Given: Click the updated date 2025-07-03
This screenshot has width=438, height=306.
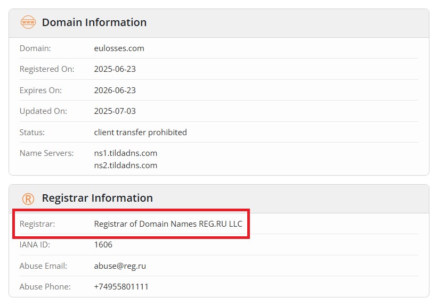Looking at the screenshot, I should point(115,111).
